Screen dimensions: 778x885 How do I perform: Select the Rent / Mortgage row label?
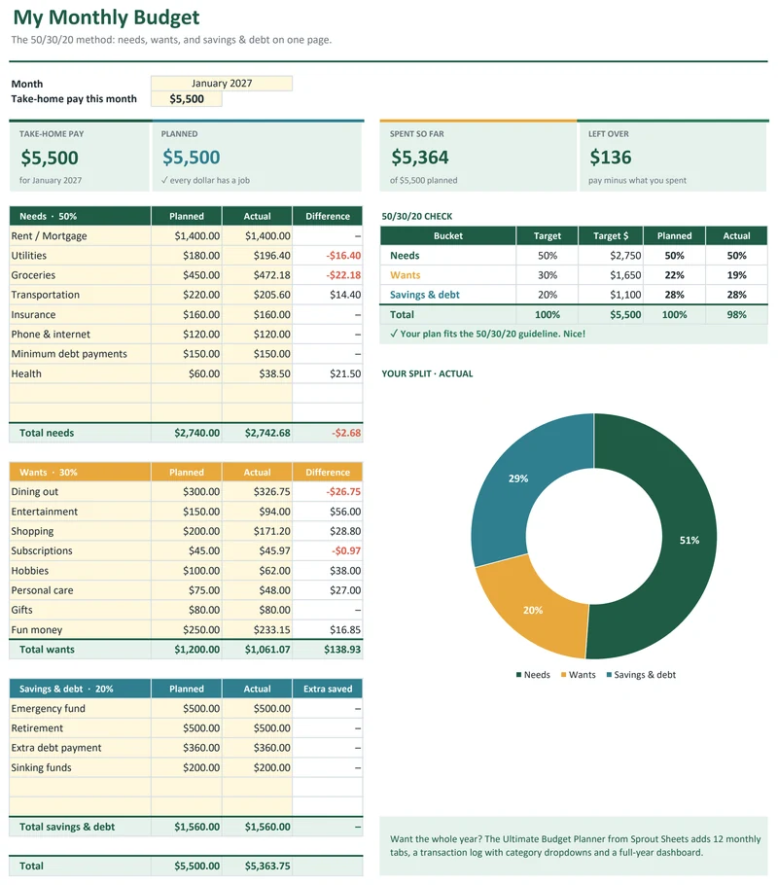tap(80, 236)
